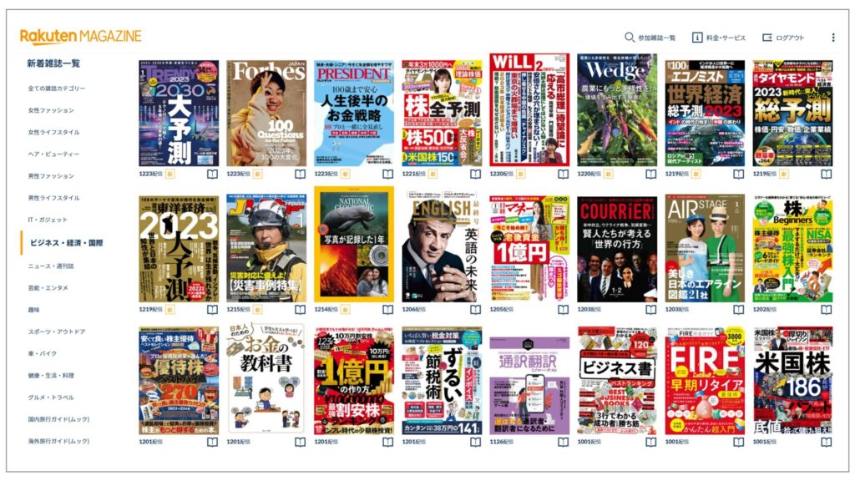Screen dimensions: 855x481
Task: Select 海外旅行ガイド(ムック) category
Action: point(58,441)
